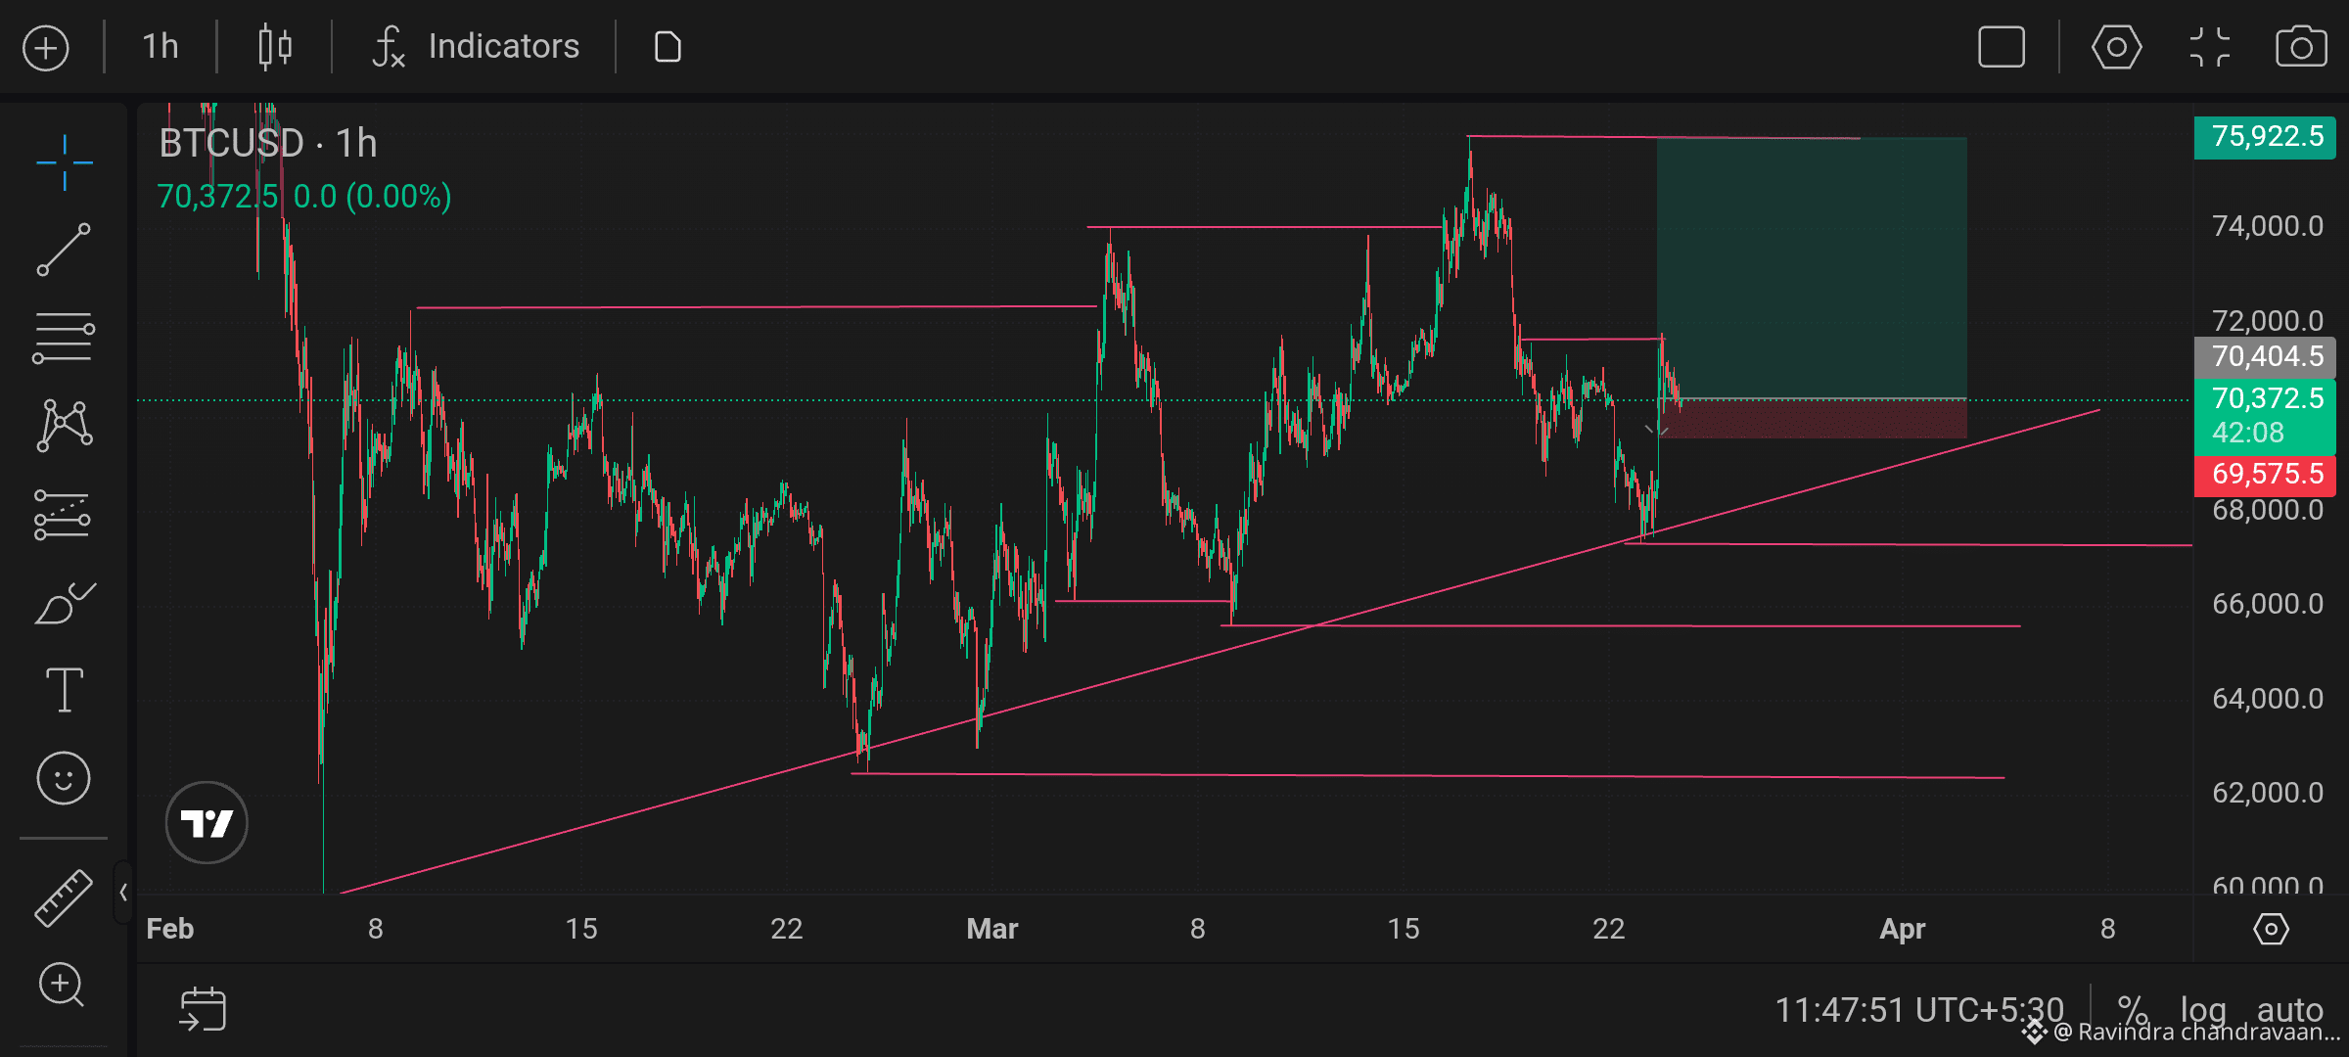Screen dimensions: 2349x1057
Task: Click the Mar label on time axis
Action: click(992, 929)
